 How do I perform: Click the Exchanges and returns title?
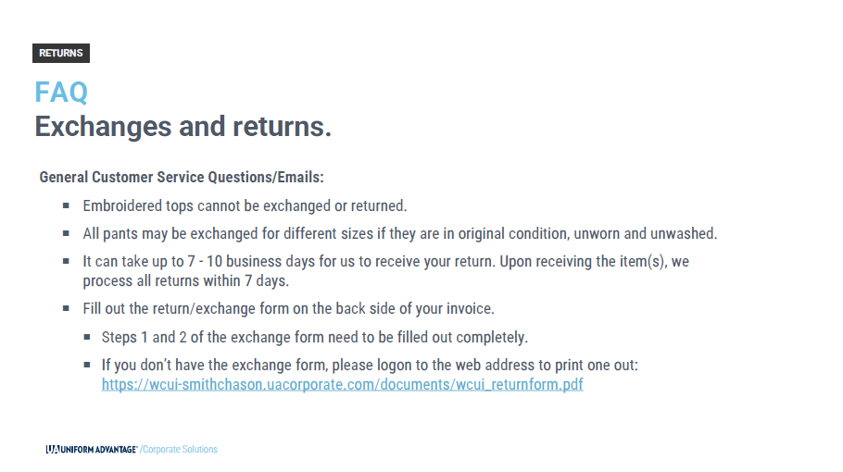(x=183, y=128)
